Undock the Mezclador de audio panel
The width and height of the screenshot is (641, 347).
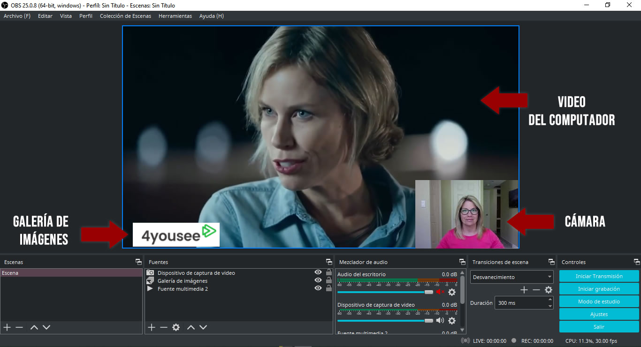pyautogui.click(x=462, y=262)
